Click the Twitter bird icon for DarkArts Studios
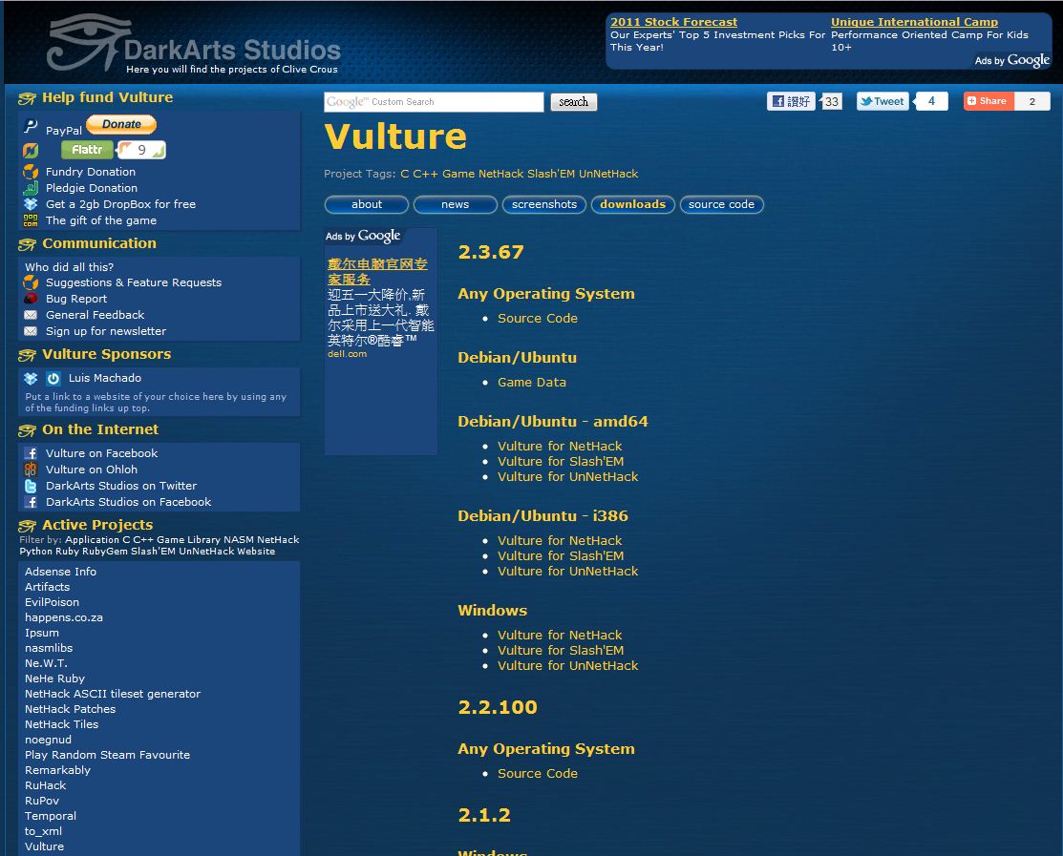This screenshot has width=1063, height=856. click(31, 486)
